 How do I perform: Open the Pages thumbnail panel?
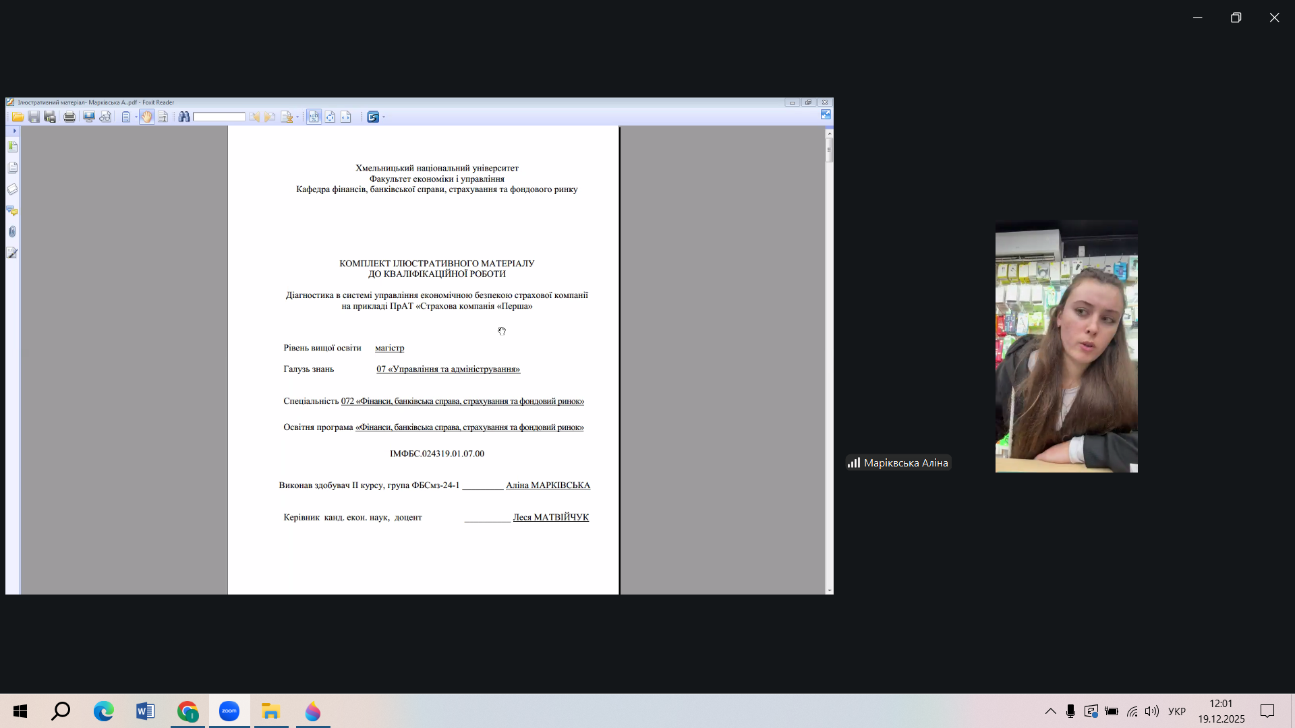click(x=12, y=167)
